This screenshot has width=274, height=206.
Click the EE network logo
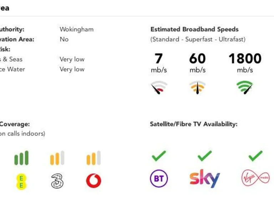click(x=21, y=181)
